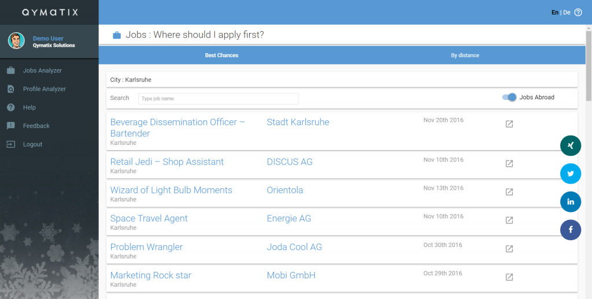Open the Demo User profile name link
This screenshot has height=299, width=592.
48,39
